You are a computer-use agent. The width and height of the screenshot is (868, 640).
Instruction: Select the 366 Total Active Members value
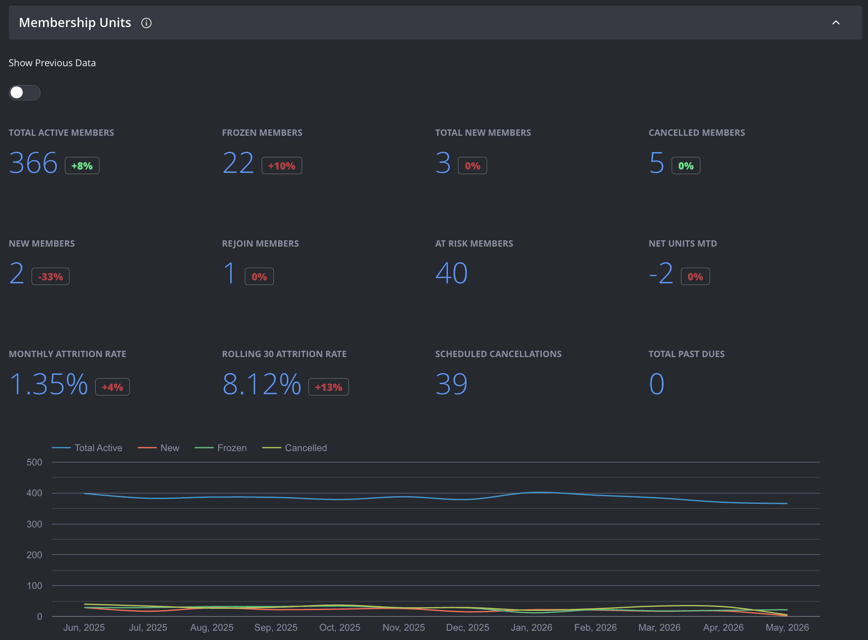pos(33,163)
